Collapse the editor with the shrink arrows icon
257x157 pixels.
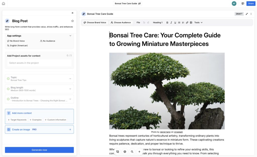click(247, 14)
